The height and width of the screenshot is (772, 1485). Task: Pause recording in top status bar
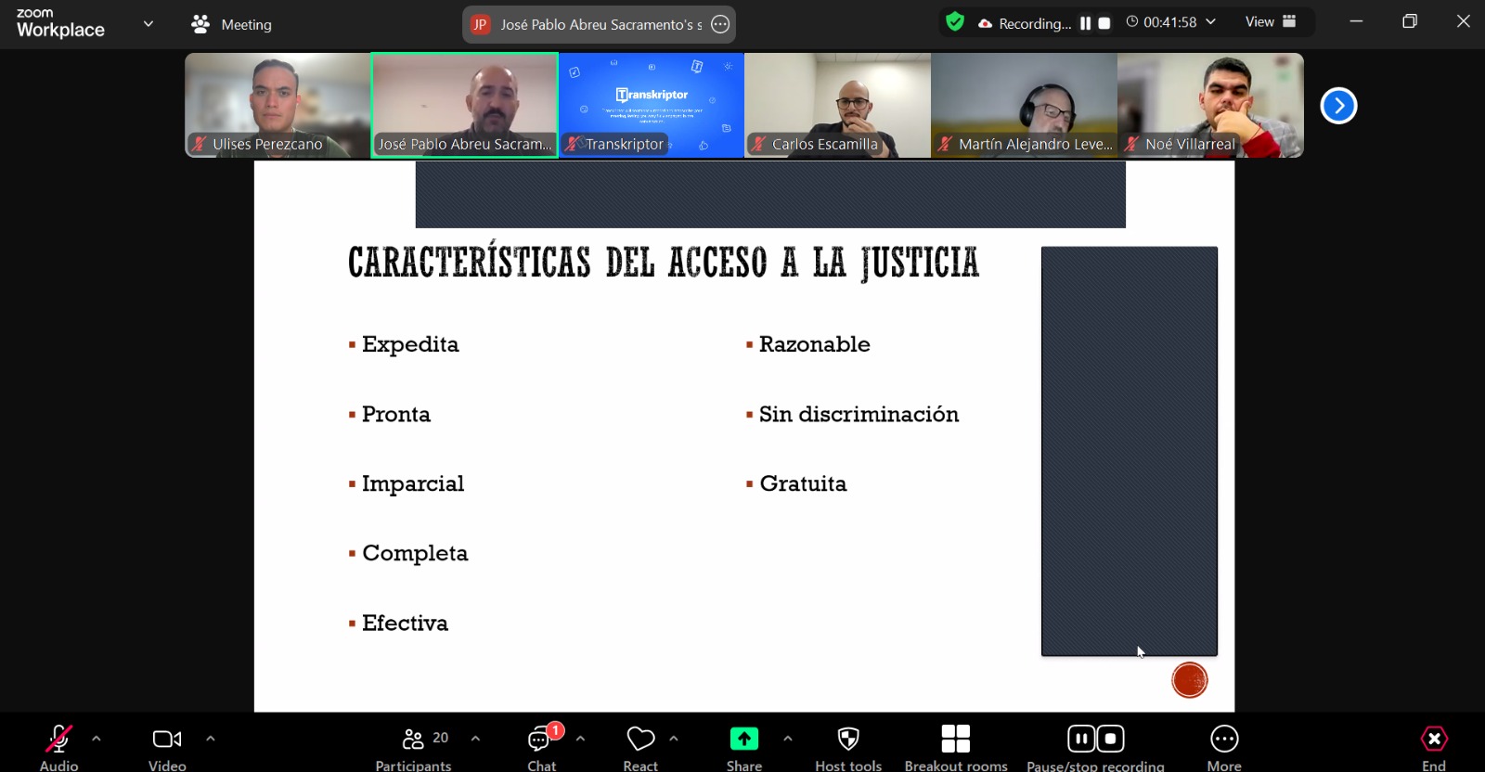(1085, 23)
